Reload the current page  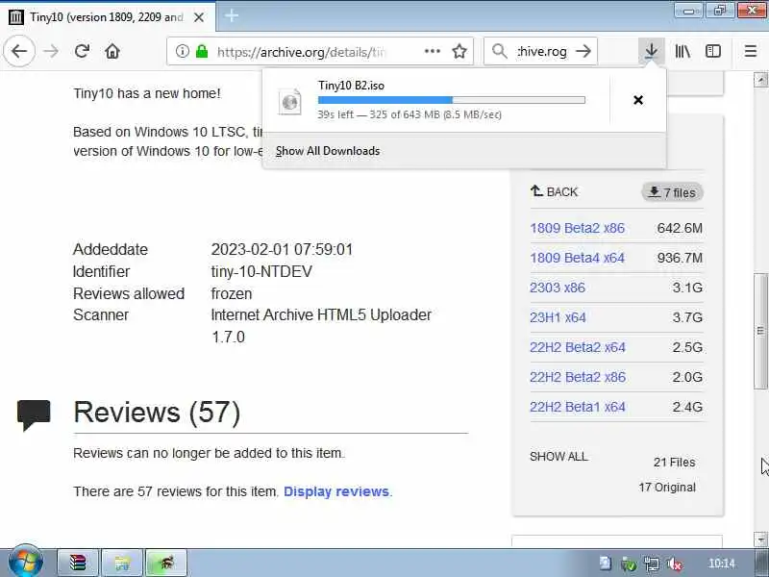(x=82, y=51)
